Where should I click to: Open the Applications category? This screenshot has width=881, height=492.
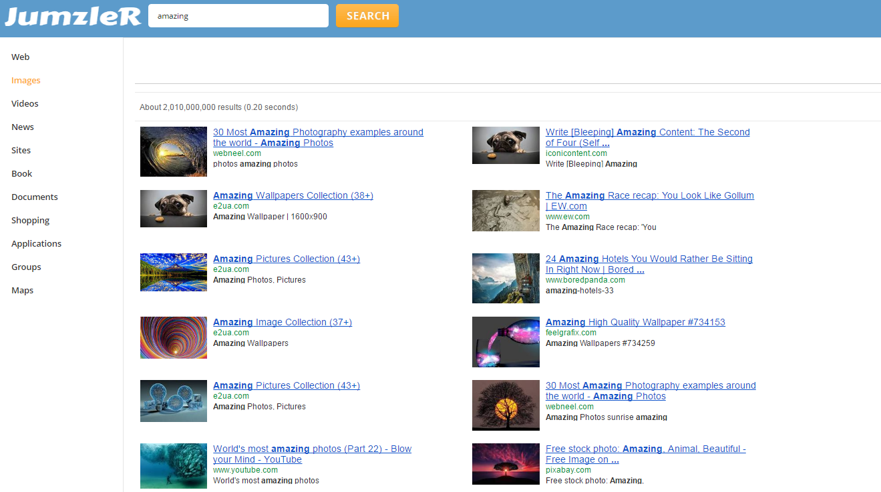pyautogui.click(x=37, y=244)
